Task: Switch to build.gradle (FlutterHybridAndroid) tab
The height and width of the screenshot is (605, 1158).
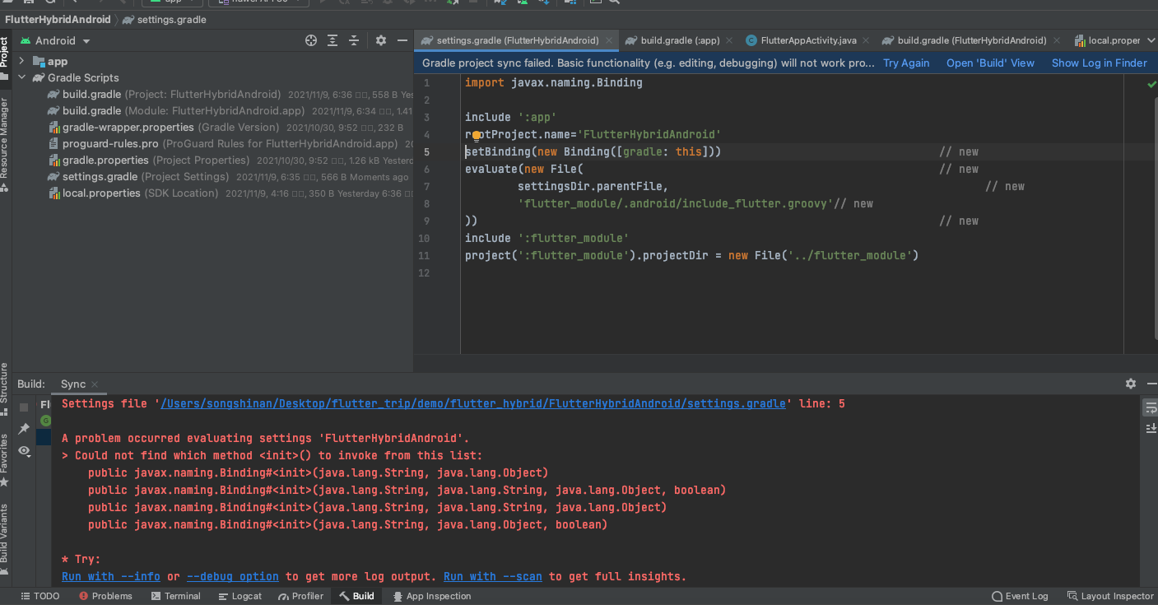Action: coord(971,40)
